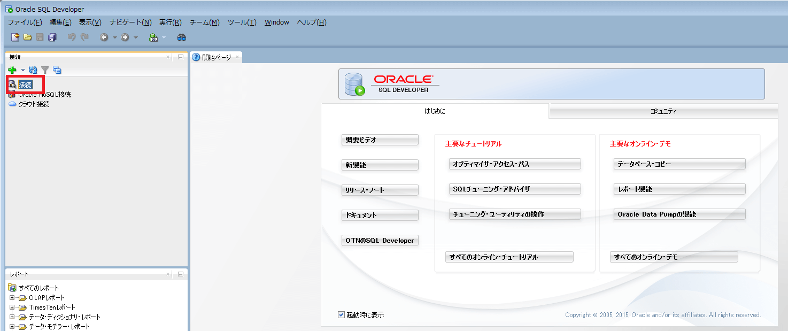Click the クラウド接続 cloud icon
This screenshot has width=788, height=331.
(x=12, y=104)
